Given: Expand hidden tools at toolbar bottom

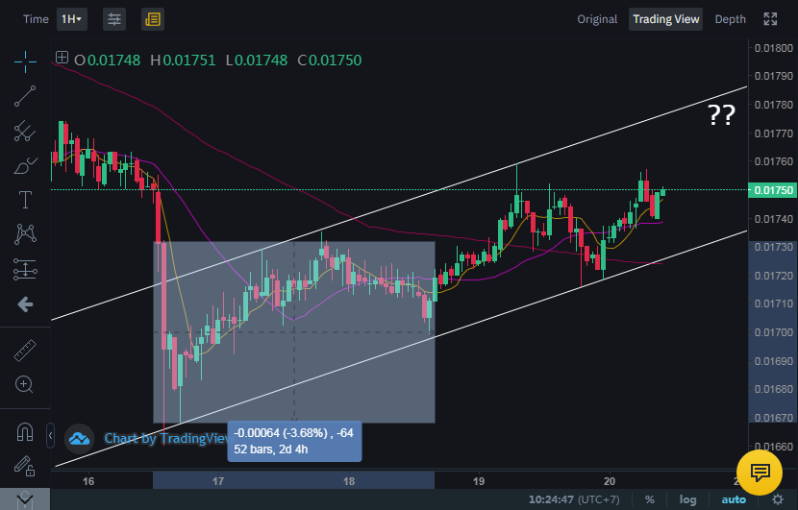Looking at the screenshot, I should [x=25, y=499].
